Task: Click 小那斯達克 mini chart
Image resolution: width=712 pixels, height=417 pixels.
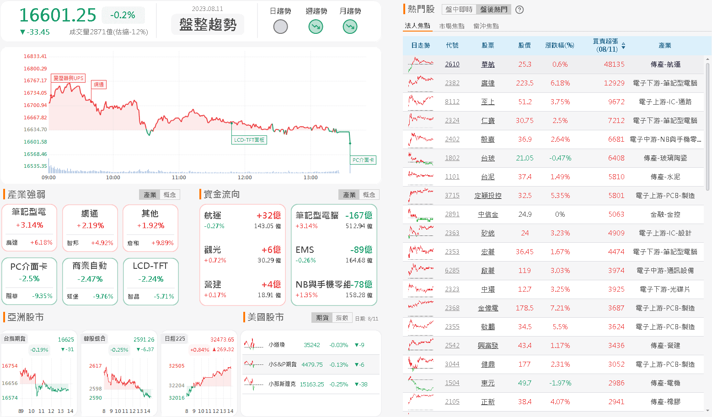Action: (254, 384)
